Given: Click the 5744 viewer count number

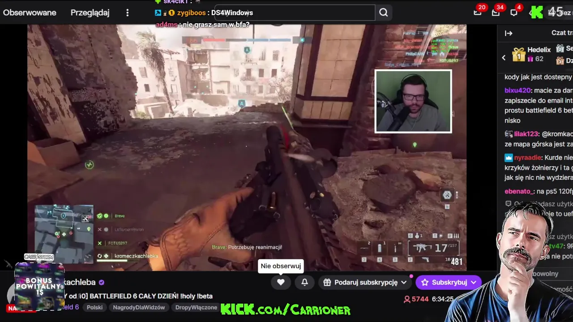Looking at the screenshot, I should pyautogui.click(x=420, y=299).
